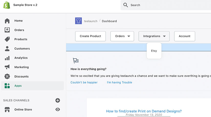Click the Orders inbox icon

click(x=7, y=30)
